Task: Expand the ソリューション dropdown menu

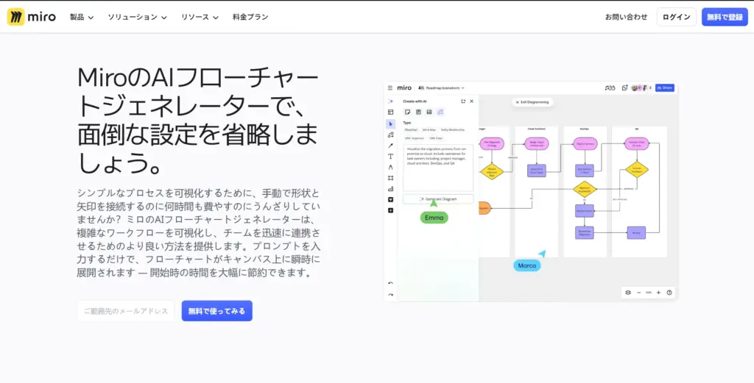Action: click(138, 17)
